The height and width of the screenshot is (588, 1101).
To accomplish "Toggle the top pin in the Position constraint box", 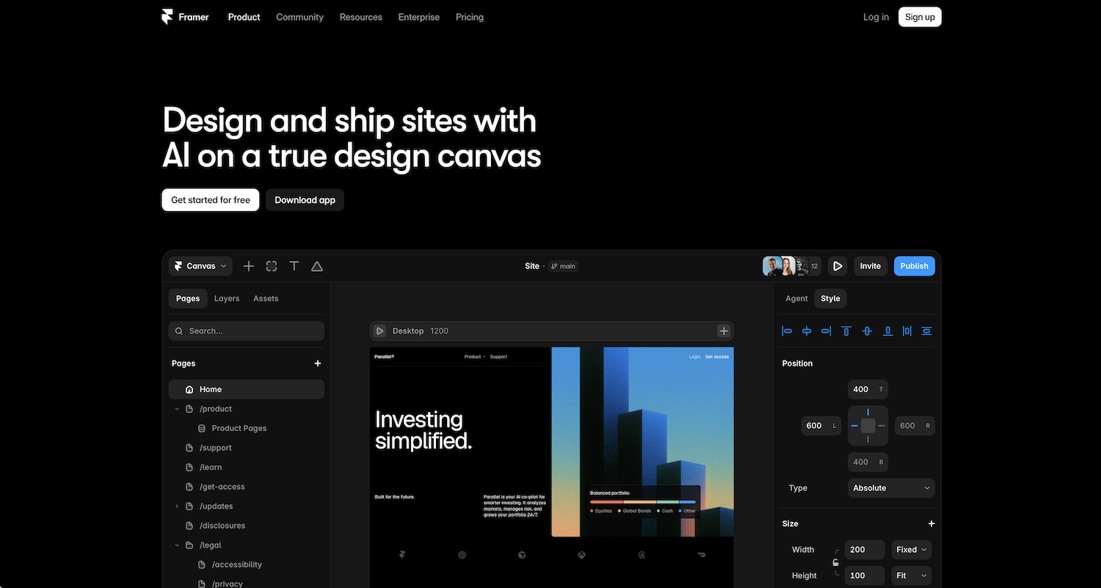I will tap(868, 412).
